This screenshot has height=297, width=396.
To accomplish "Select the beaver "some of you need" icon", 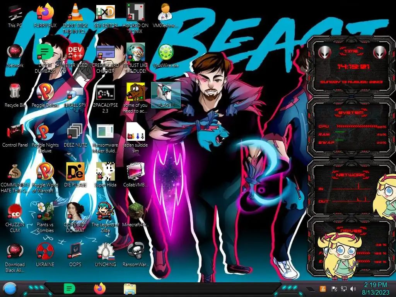I will (135, 98).
